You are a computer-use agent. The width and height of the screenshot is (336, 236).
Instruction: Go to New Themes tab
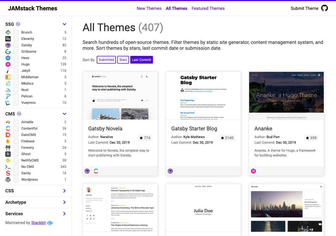[x=149, y=9]
